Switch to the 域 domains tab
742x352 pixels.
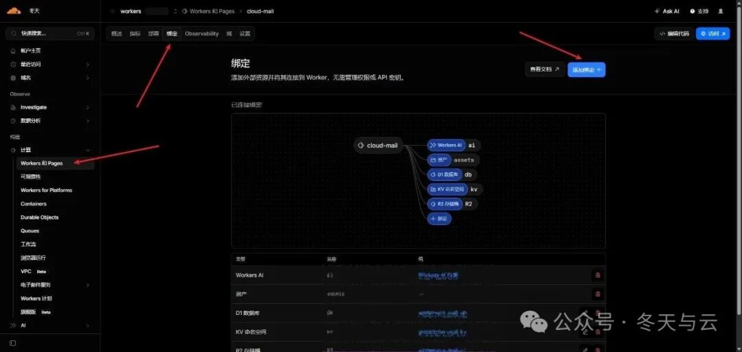(x=229, y=34)
